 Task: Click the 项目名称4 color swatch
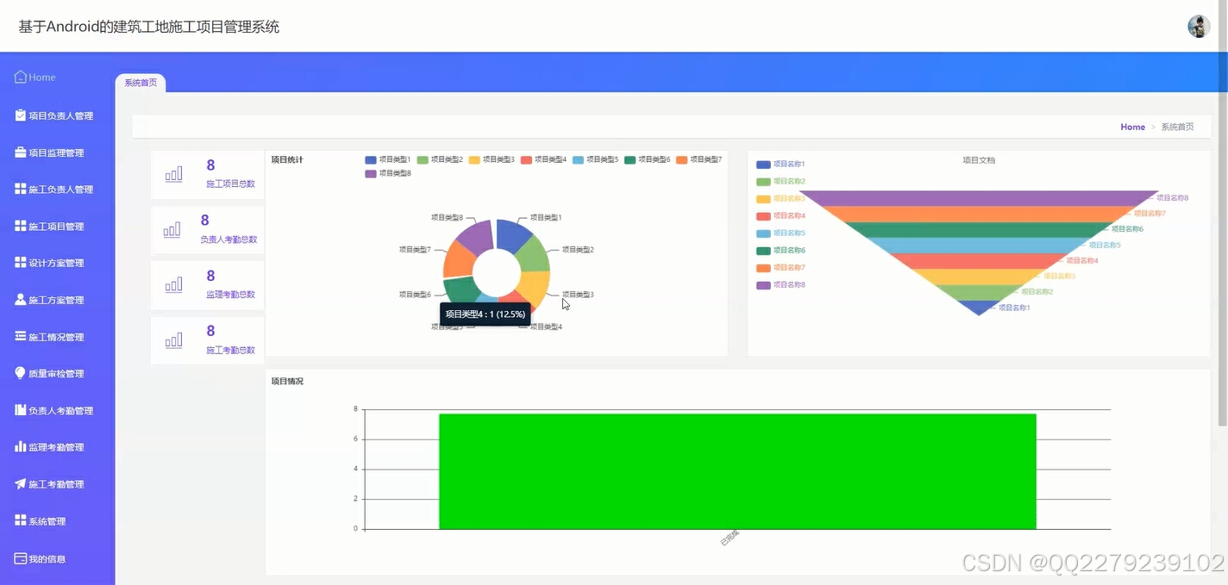tap(762, 215)
